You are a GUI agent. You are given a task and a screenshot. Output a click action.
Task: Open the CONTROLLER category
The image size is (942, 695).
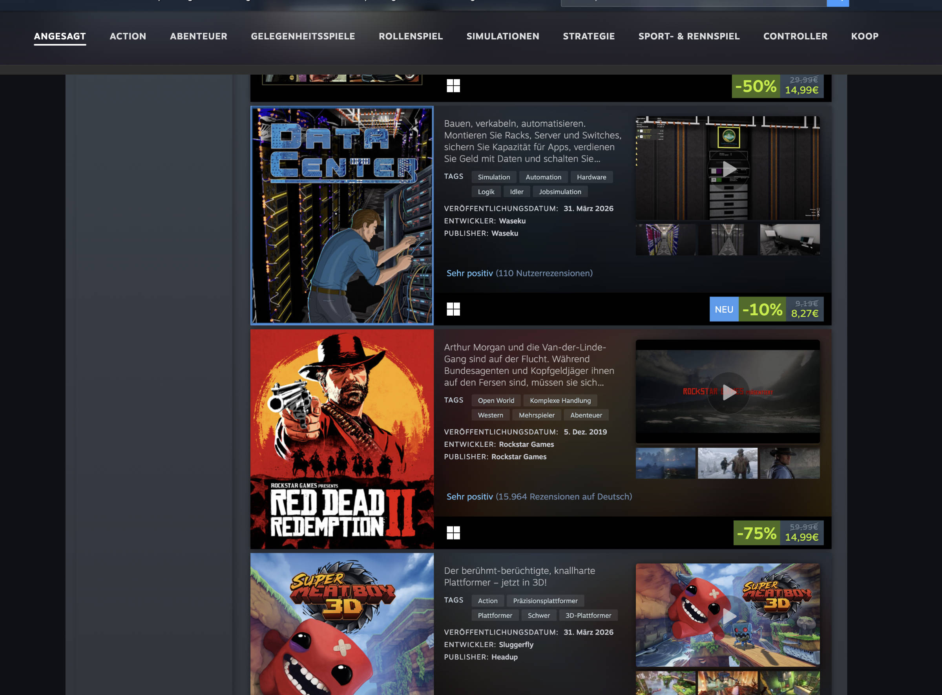(795, 36)
